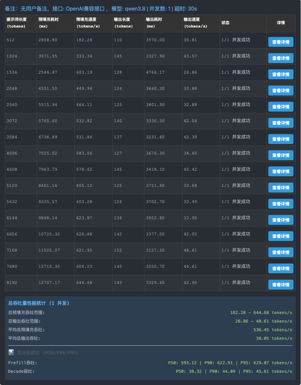
Task: Open 查看详情 for the 512 tokens row
Action: pos(281,42)
